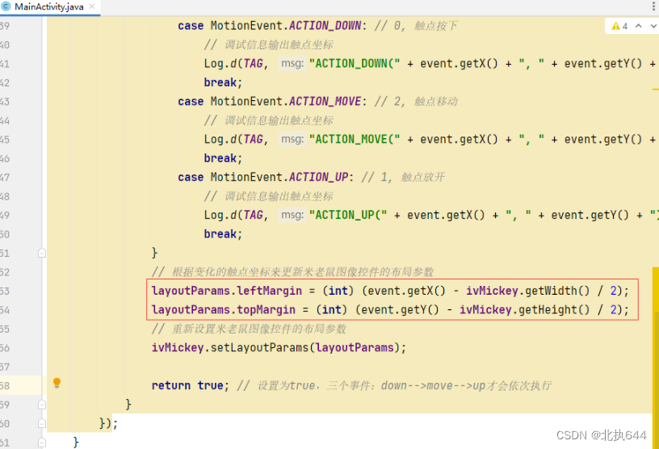Go to next highlighted error arrow
Image resolution: width=659 pixels, height=449 pixels.
point(653,26)
